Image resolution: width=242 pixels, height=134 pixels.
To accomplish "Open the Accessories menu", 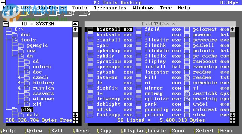I will click(110, 8).
